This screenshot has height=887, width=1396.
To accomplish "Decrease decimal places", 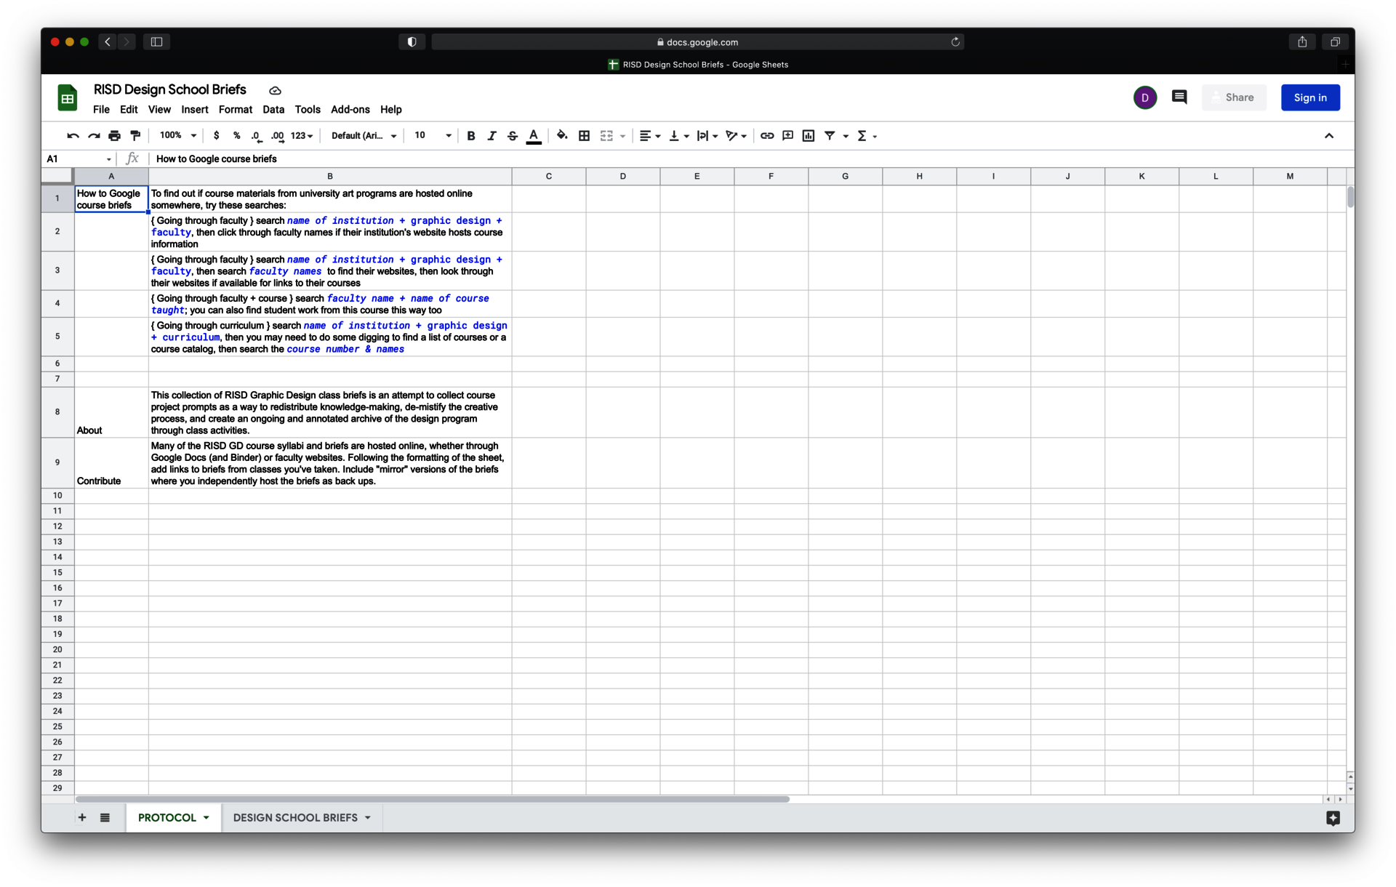I will point(256,136).
